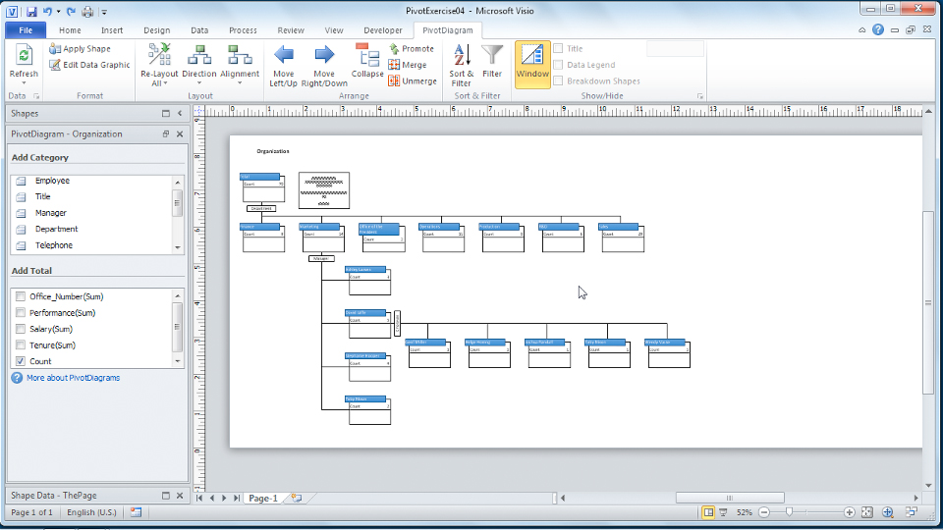The height and width of the screenshot is (530, 943).
Task: Switch to the Design ribbon tab
Action: coord(156,30)
